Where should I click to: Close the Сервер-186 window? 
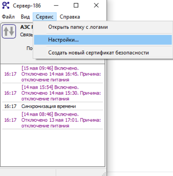[x=96, y=5]
